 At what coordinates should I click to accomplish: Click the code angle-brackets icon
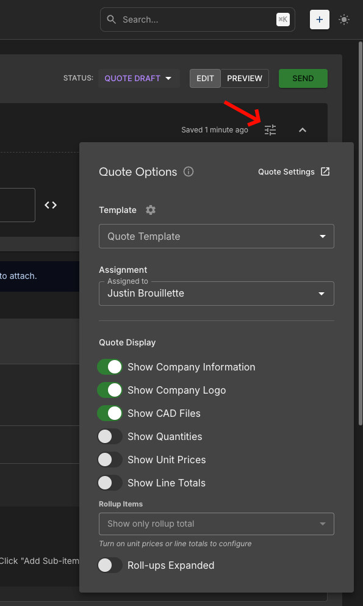pos(50,205)
